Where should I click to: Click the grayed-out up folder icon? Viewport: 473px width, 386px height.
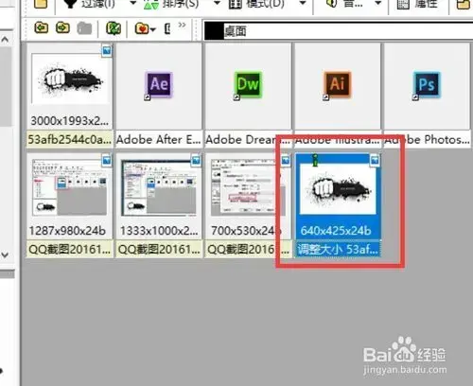[x=84, y=28]
